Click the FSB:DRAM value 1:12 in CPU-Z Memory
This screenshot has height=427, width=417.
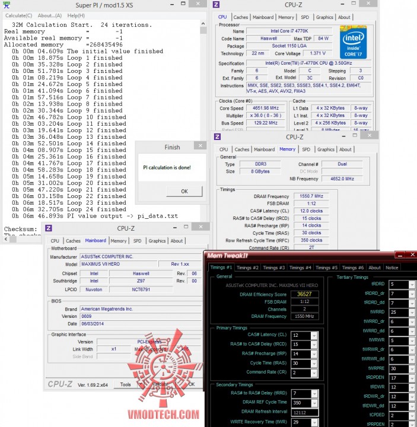pyautogui.click(x=311, y=203)
